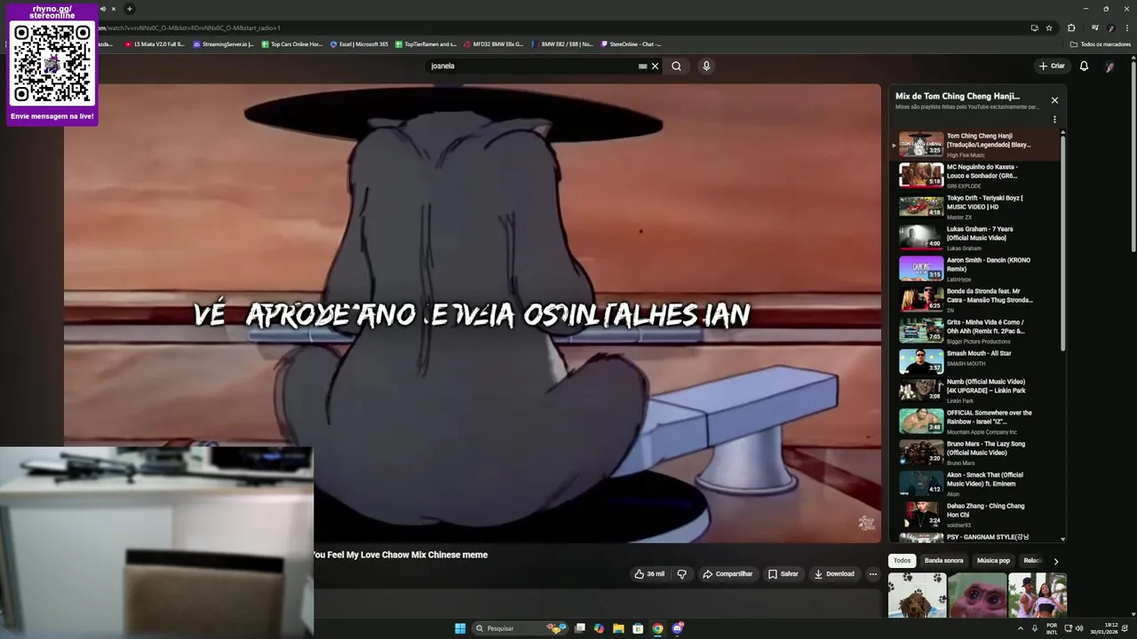Open the on-screen keyboard icon in search box
Screen dimensions: 1137x639
point(642,66)
